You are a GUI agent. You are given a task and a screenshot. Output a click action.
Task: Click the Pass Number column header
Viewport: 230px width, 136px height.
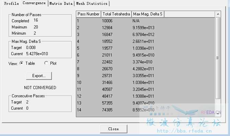click(x=89, y=14)
